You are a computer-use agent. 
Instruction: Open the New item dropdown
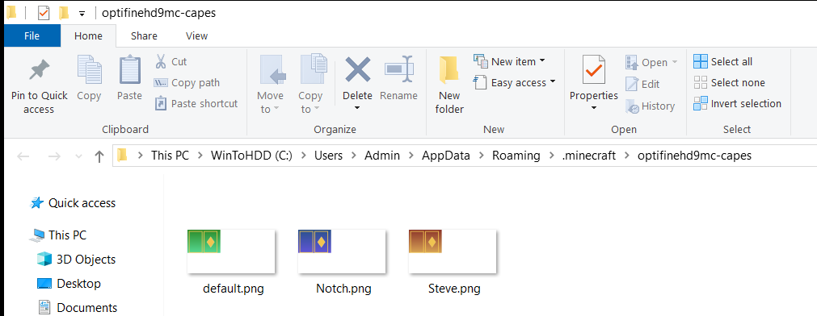click(x=510, y=61)
